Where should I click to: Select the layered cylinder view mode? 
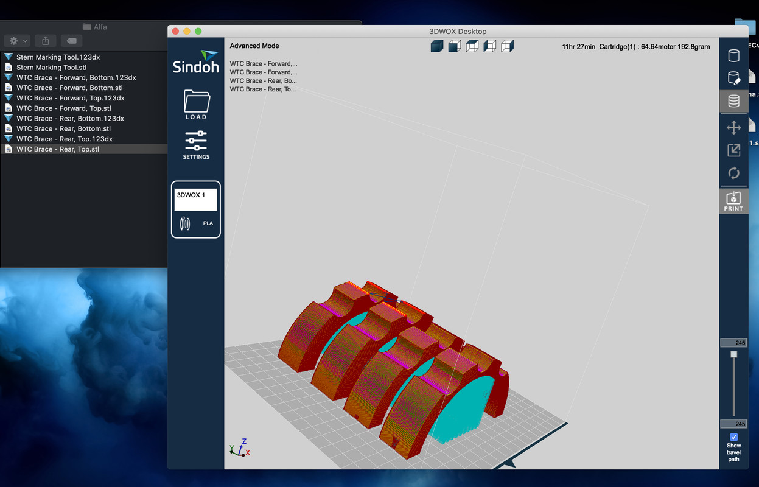(x=734, y=101)
